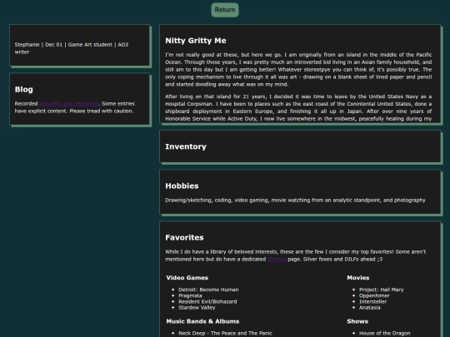450x337 pixels.
Task: Select Oppenhimer list item
Action: [374, 295]
